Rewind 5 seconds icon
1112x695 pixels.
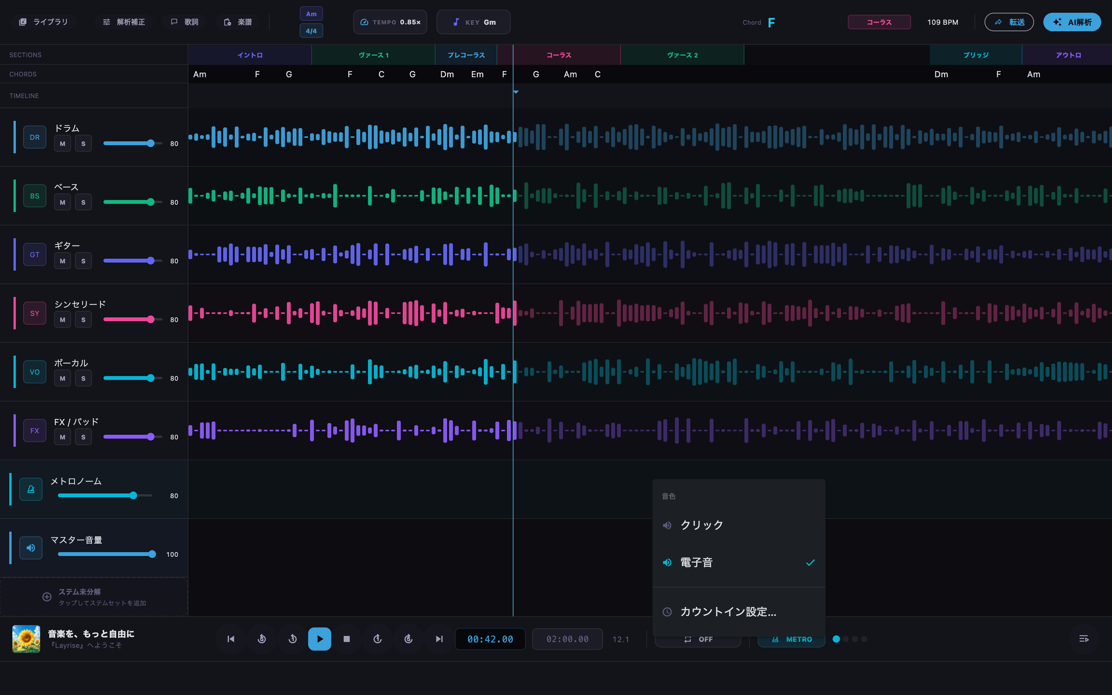click(262, 639)
